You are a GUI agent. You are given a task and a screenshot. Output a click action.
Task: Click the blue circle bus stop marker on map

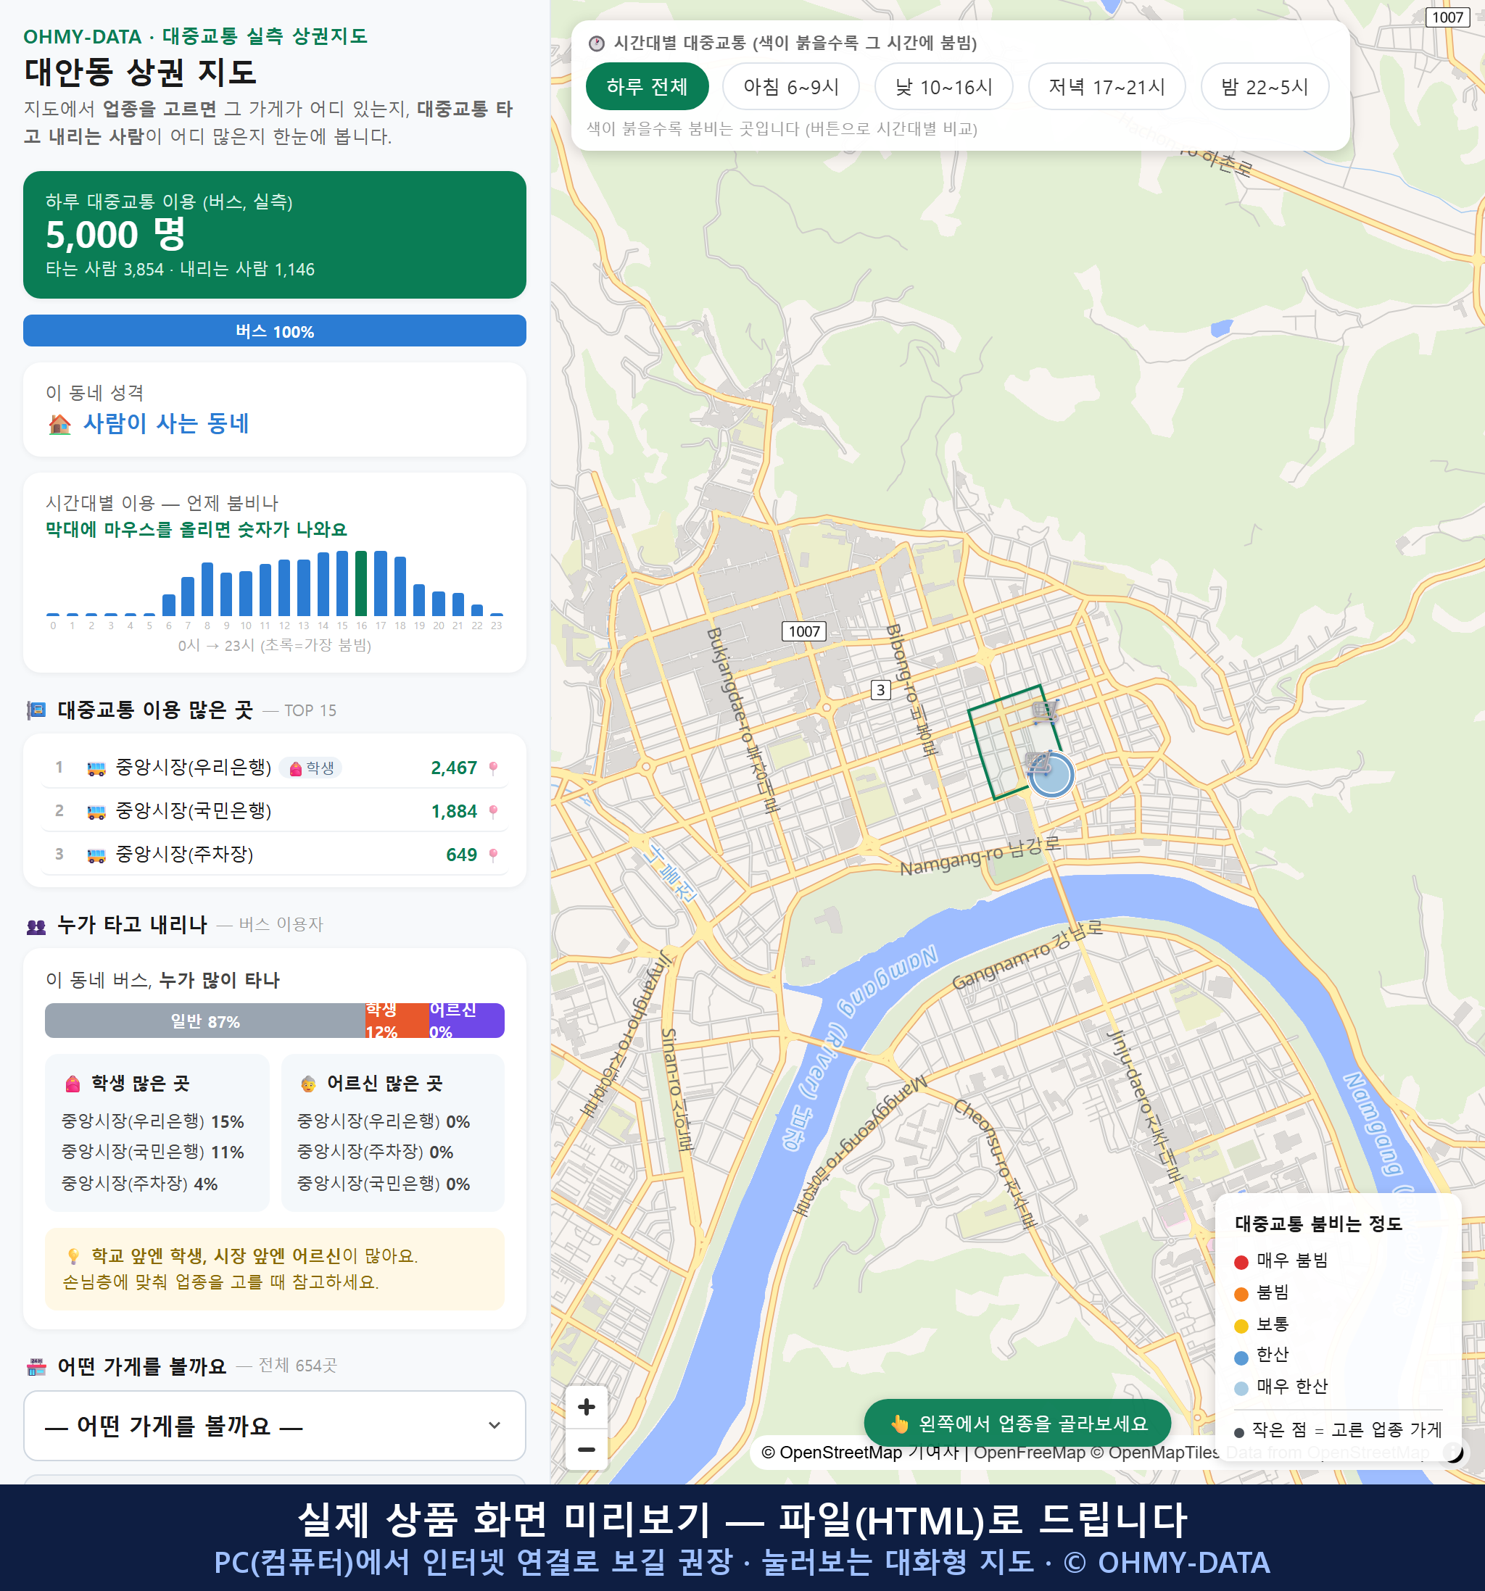pyautogui.click(x=1052, y=776)
